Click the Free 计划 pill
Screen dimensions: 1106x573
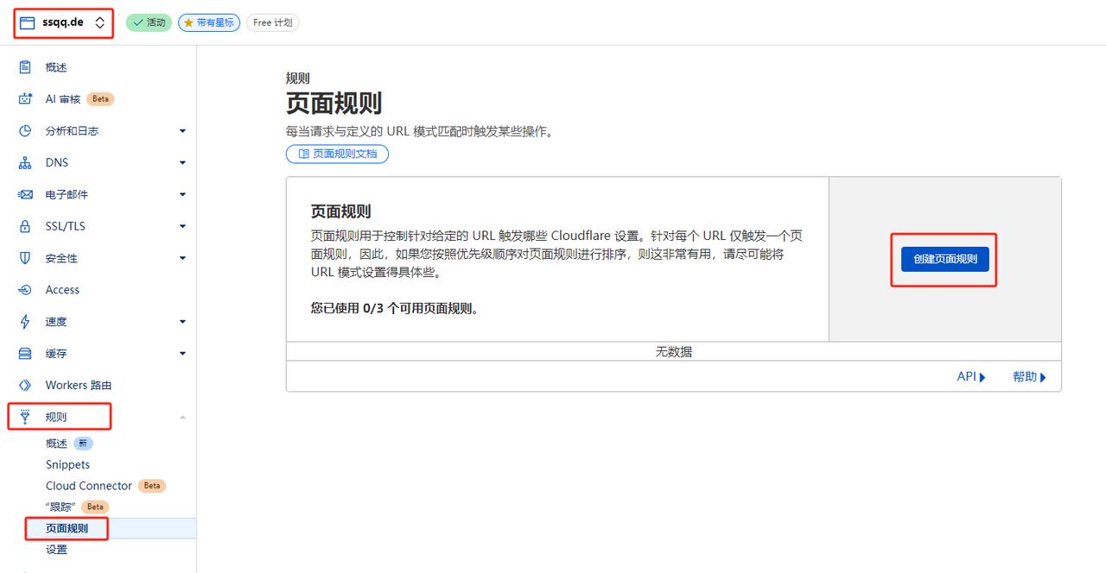[272, 22]
